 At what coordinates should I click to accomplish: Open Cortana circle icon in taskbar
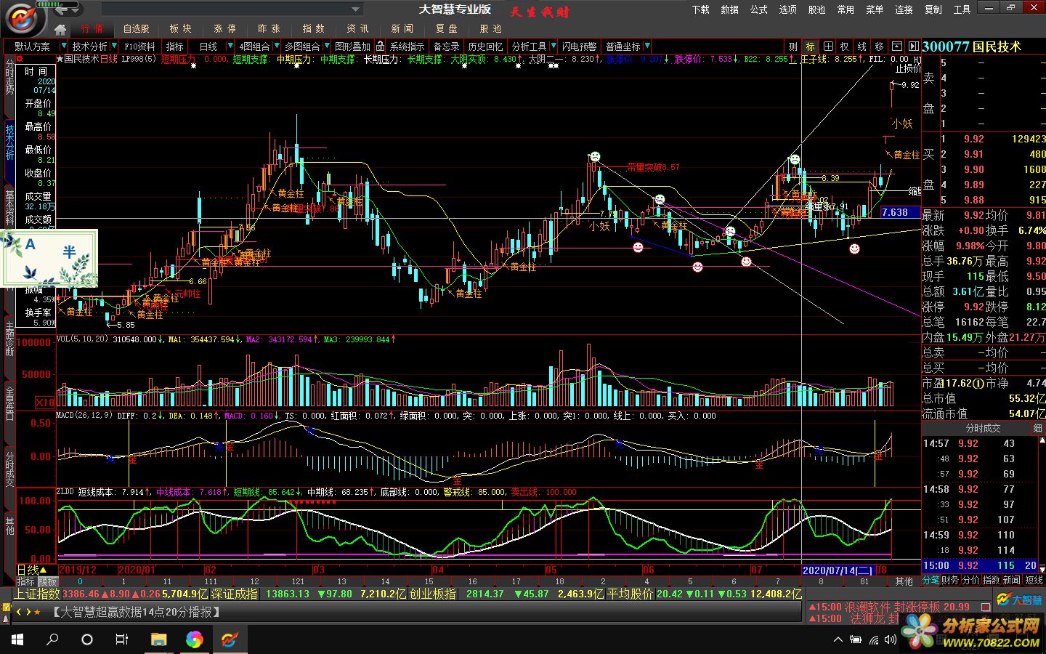coord(87,639)
